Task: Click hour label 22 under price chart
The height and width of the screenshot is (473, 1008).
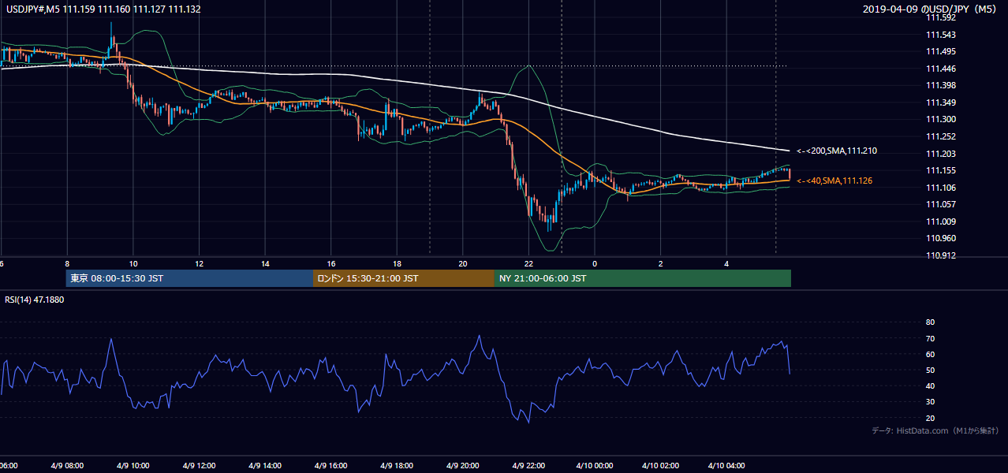Action: 529,263
